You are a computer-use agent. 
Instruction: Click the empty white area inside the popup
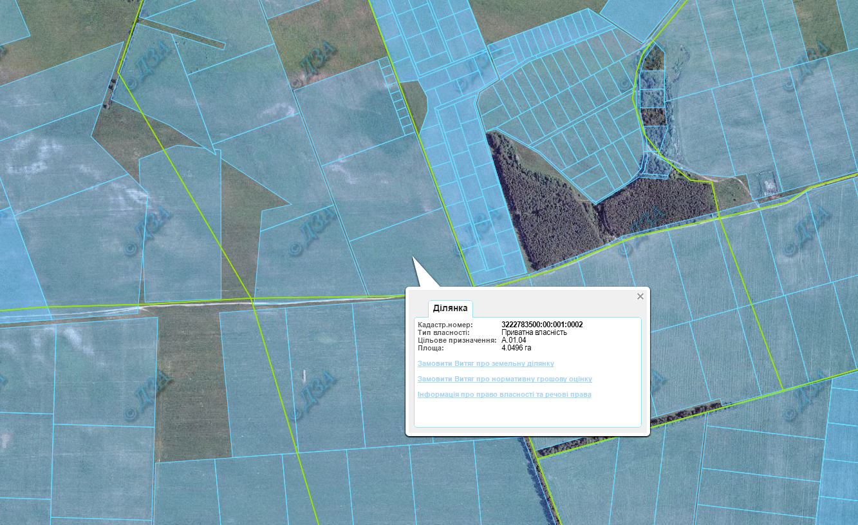528,412
